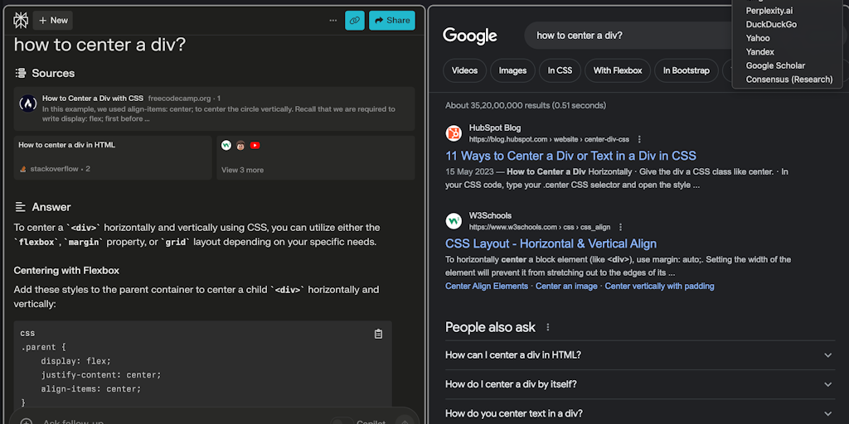849x424 pixels.
Task: Expand "How do I center a div by itself?"
Action: 827,384
